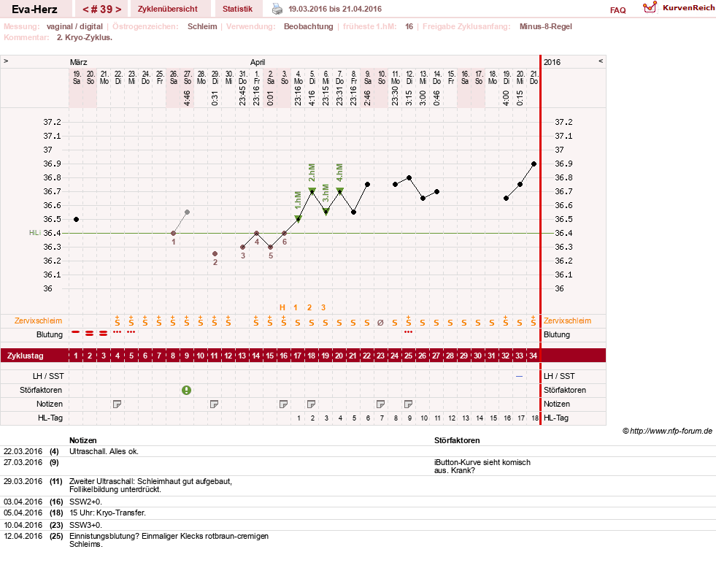The image size is (716, 587).
Task: Open the note icon for cycle day 16
Action: click(x=284, y=404)
